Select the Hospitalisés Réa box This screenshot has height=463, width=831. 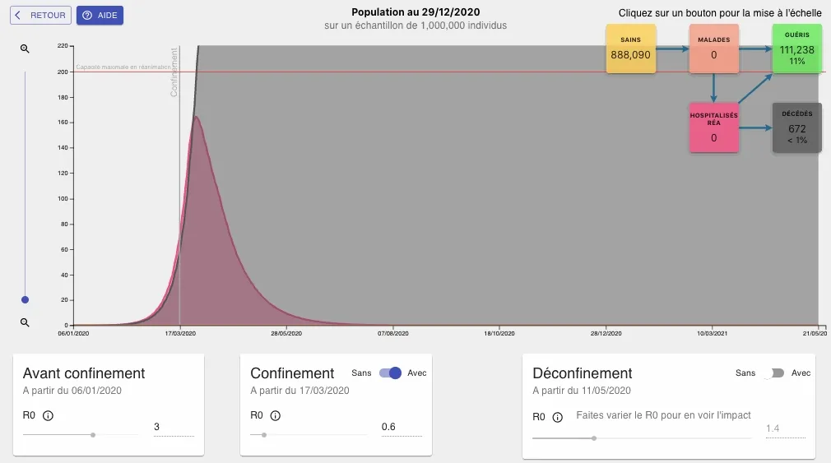point(713,127)
